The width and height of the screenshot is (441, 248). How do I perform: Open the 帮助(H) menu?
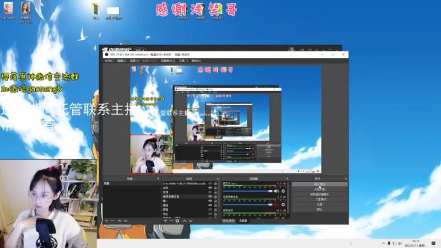click(x=196, y=61)
